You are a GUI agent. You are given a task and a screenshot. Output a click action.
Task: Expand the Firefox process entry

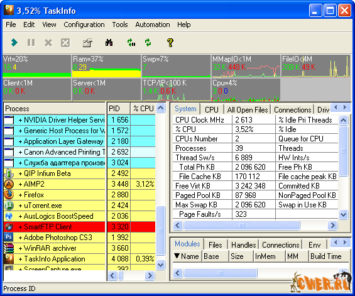tap(20, 195)
